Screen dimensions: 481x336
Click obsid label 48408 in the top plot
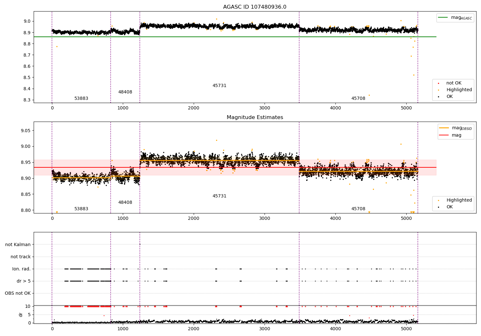click(125, 92)
